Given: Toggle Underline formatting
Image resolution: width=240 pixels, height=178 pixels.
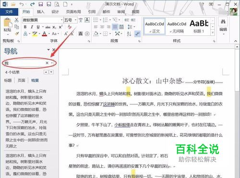Looking at the screenshot, I should (38, 27).
